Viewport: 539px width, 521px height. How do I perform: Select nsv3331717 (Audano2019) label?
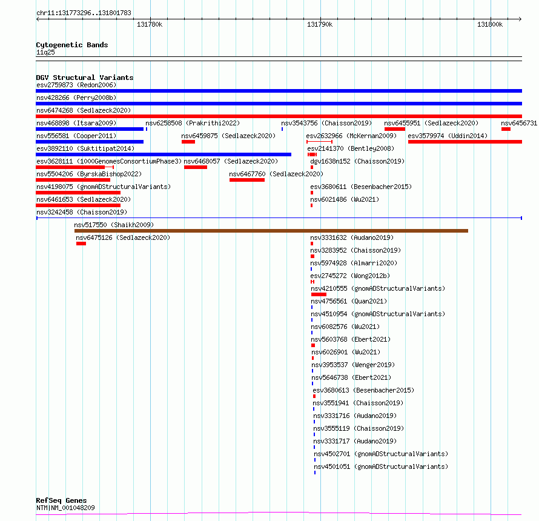tap(355, 441)
